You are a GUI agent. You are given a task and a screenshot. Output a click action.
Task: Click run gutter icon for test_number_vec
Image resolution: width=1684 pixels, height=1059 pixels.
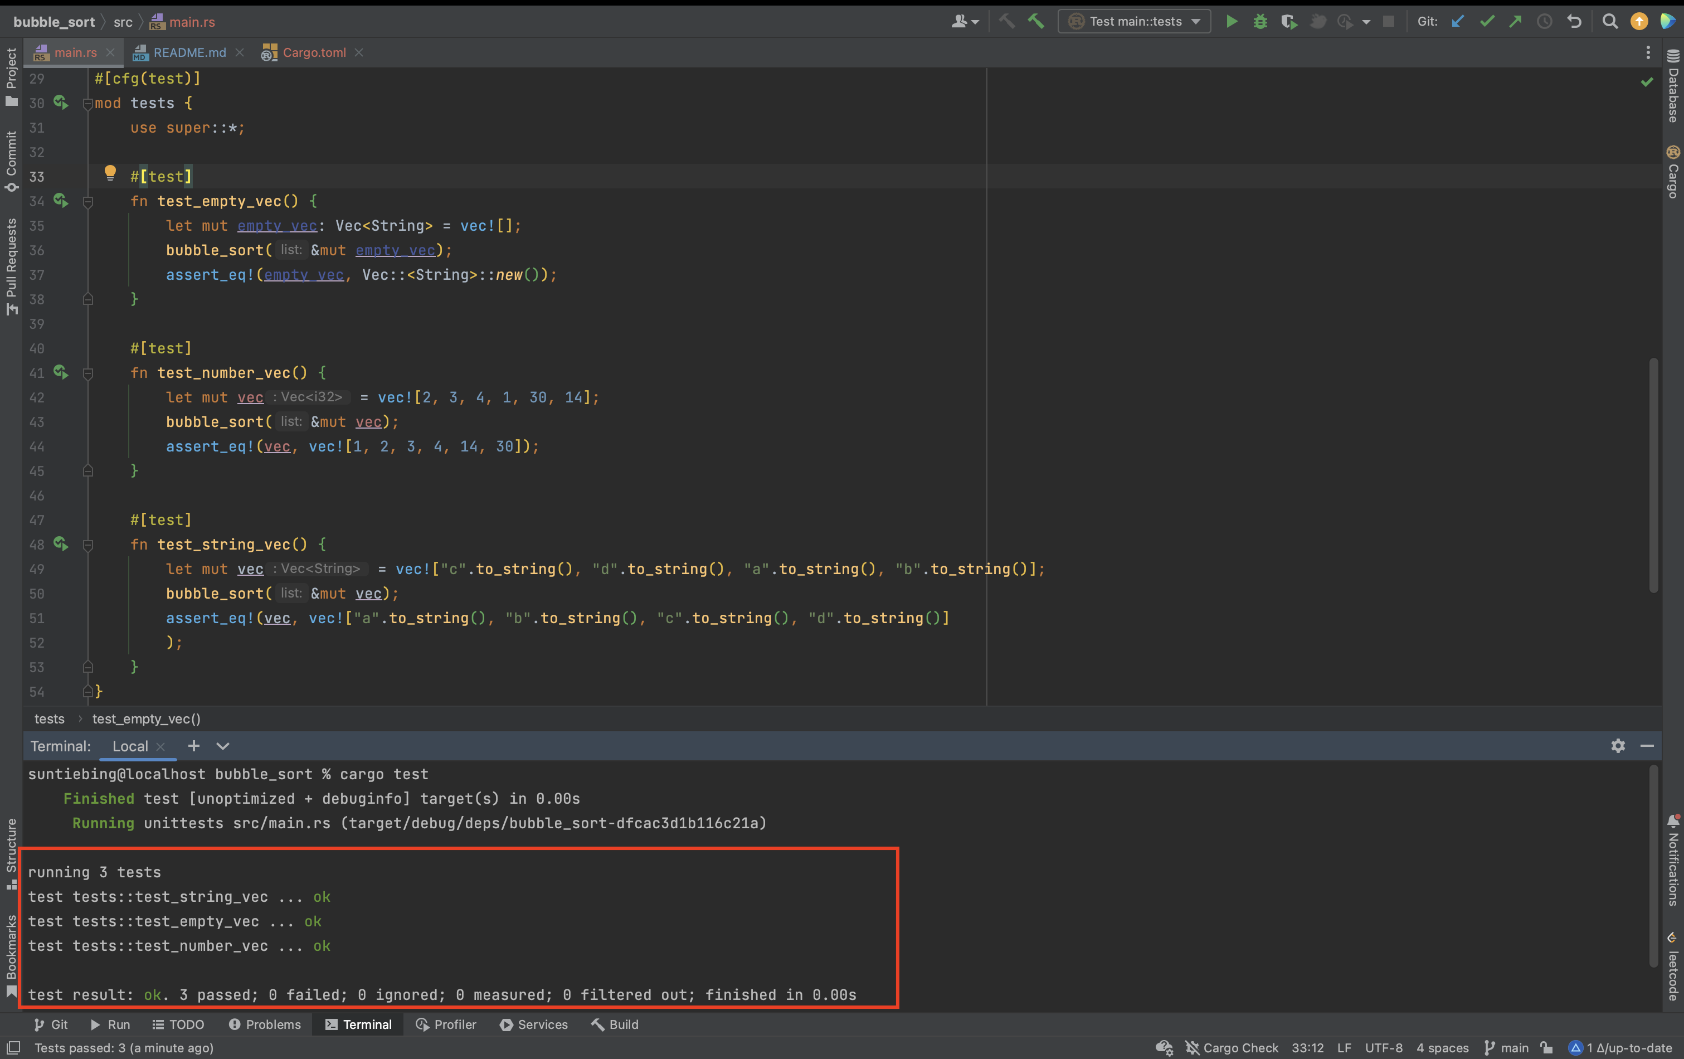point(61,372)
